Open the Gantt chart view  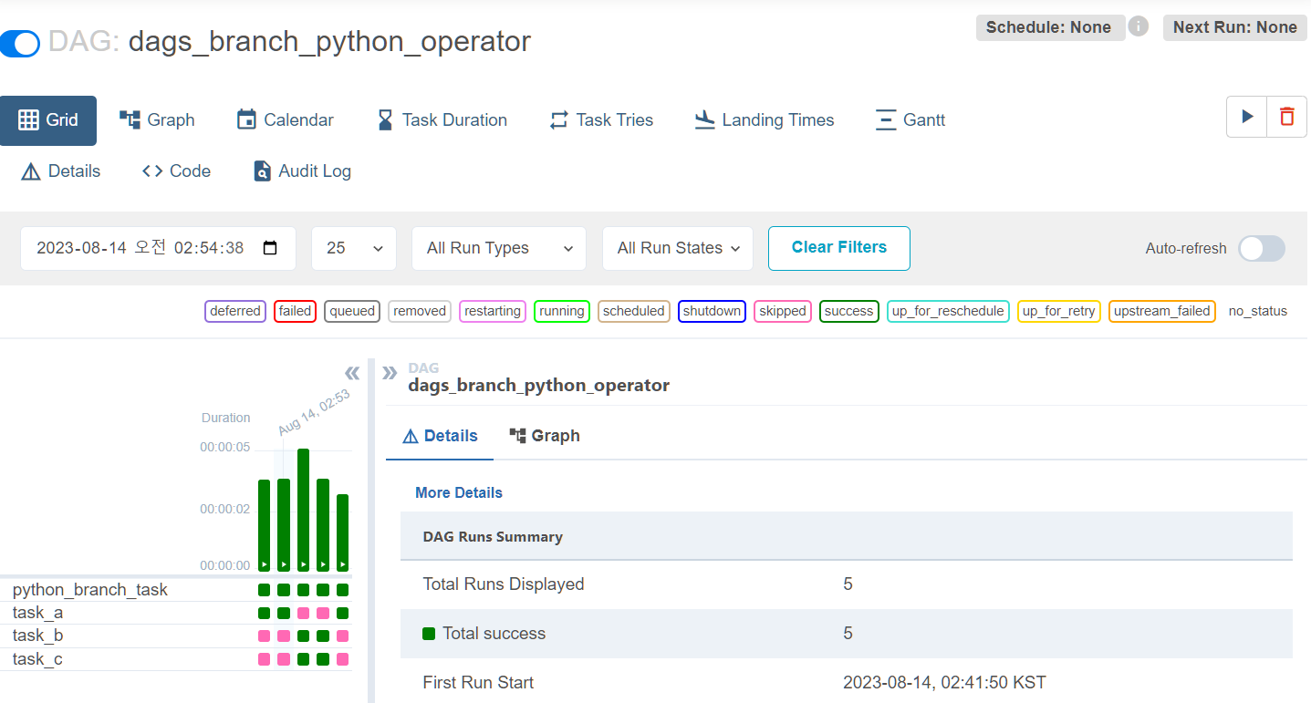(910, 119)
